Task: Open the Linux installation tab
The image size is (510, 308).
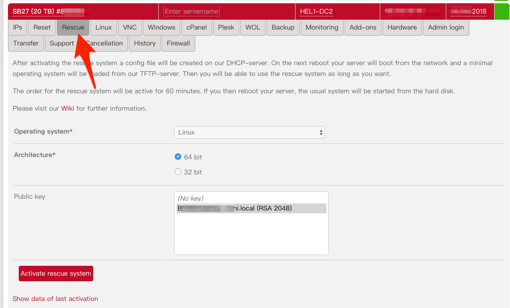Action: point(103,28)
